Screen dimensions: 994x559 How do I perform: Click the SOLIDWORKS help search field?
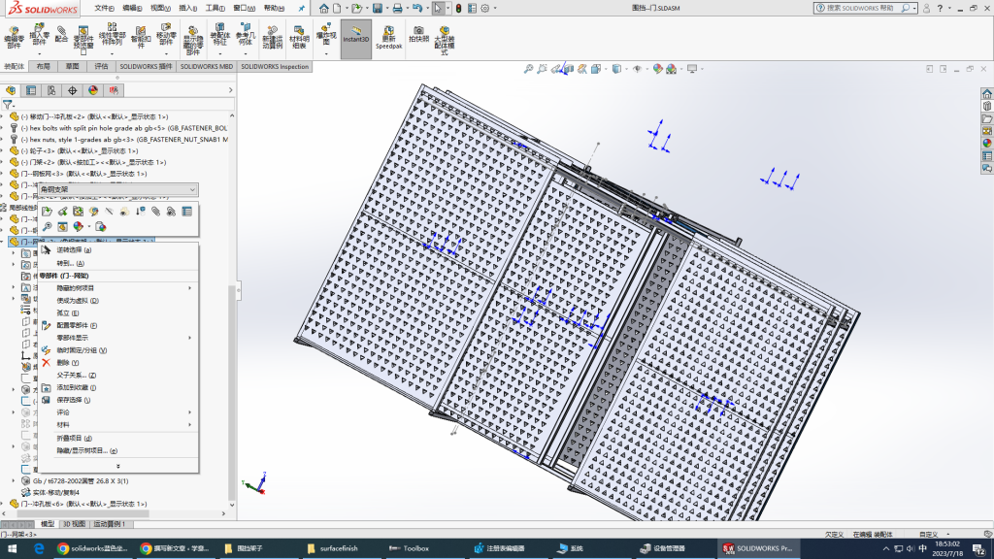coord(864,8)
